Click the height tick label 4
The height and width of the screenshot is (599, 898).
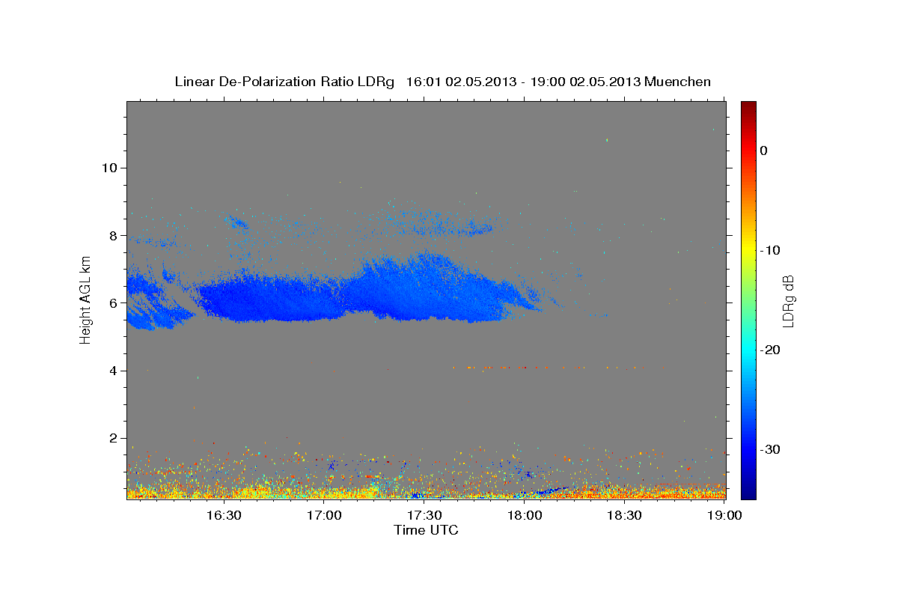click(112, 371)
